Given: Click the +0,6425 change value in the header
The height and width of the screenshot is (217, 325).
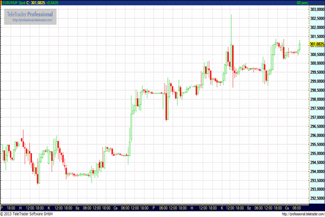Looking at the screenshot, I should (x=53, y=3).
